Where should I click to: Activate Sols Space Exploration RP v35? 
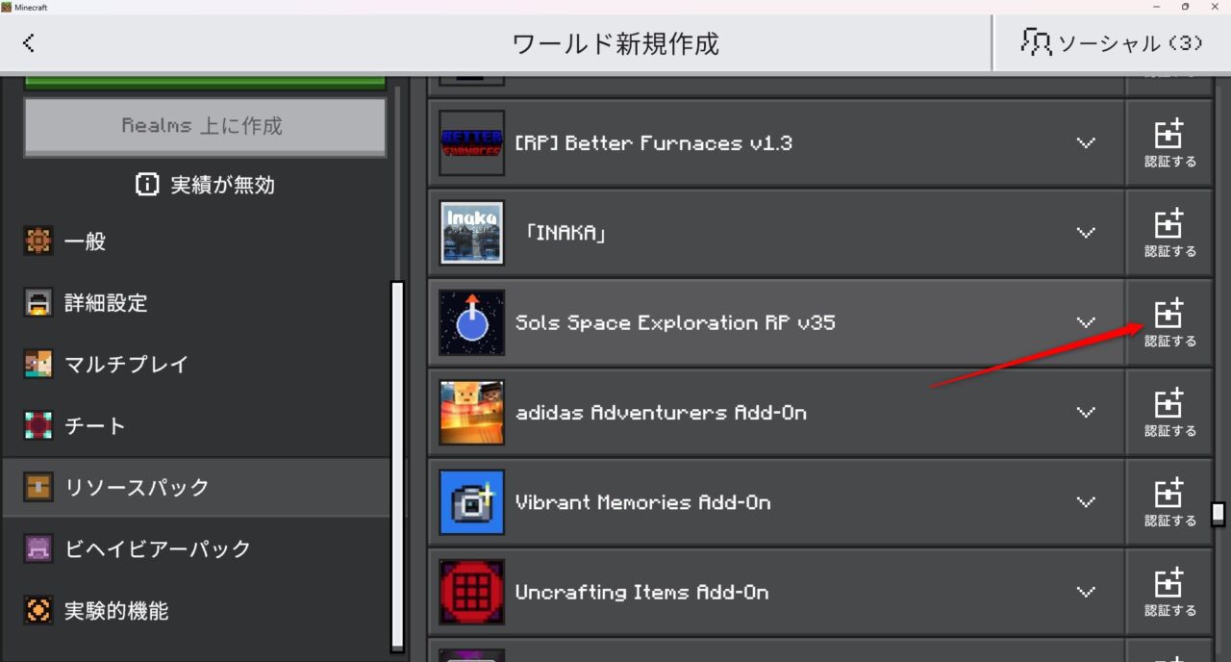click(1169, 322)
